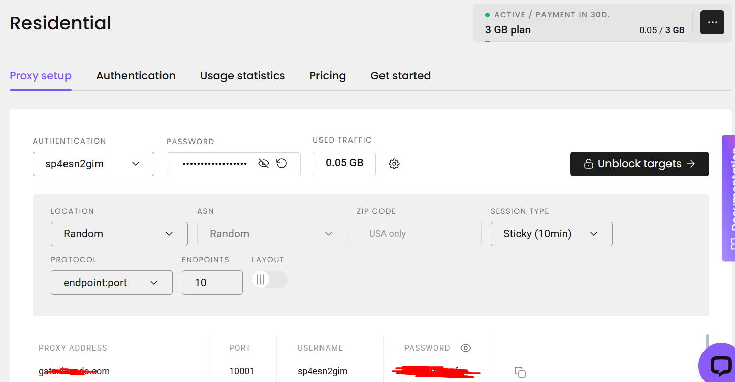Toggle the Layout switch
The image size is (735, 382).
coord(270,280)
